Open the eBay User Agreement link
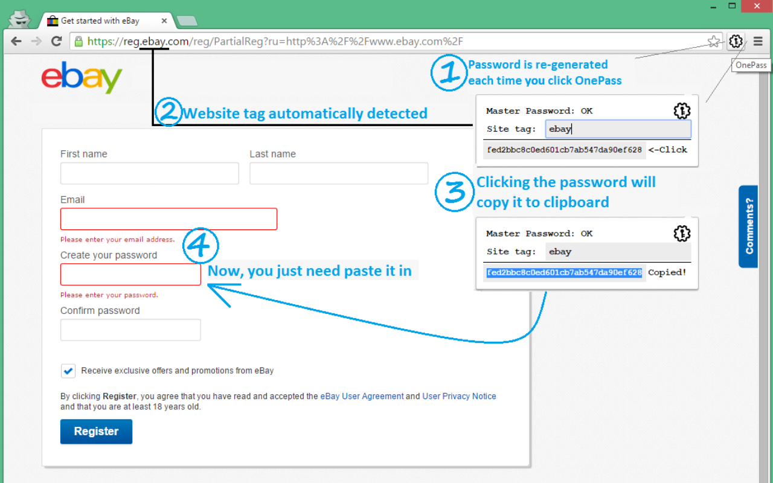Screen dimensions: 773x483 [x=362, y=396]
